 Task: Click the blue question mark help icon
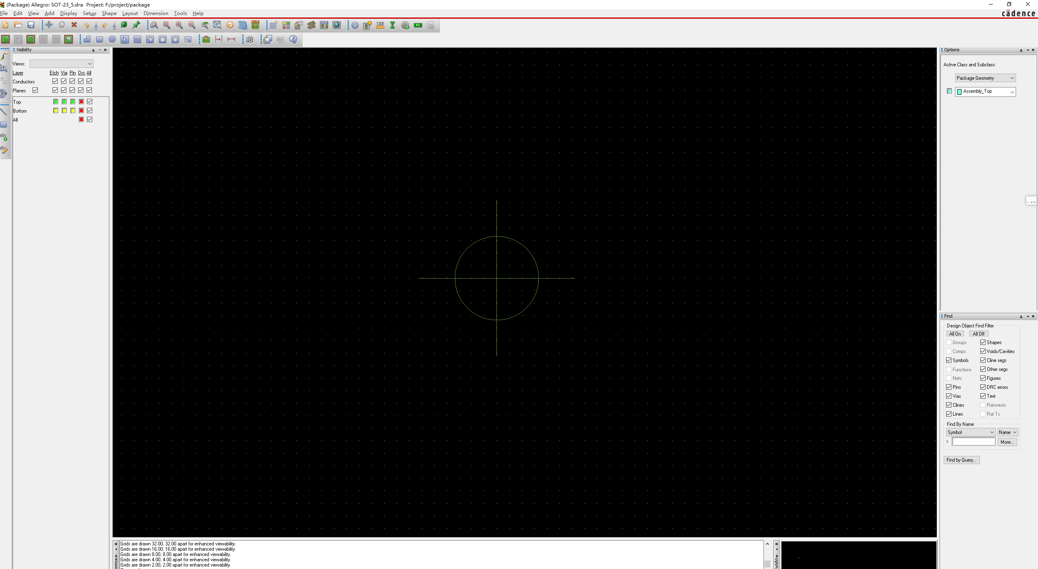pyautogui.click(x=293, y=39)
